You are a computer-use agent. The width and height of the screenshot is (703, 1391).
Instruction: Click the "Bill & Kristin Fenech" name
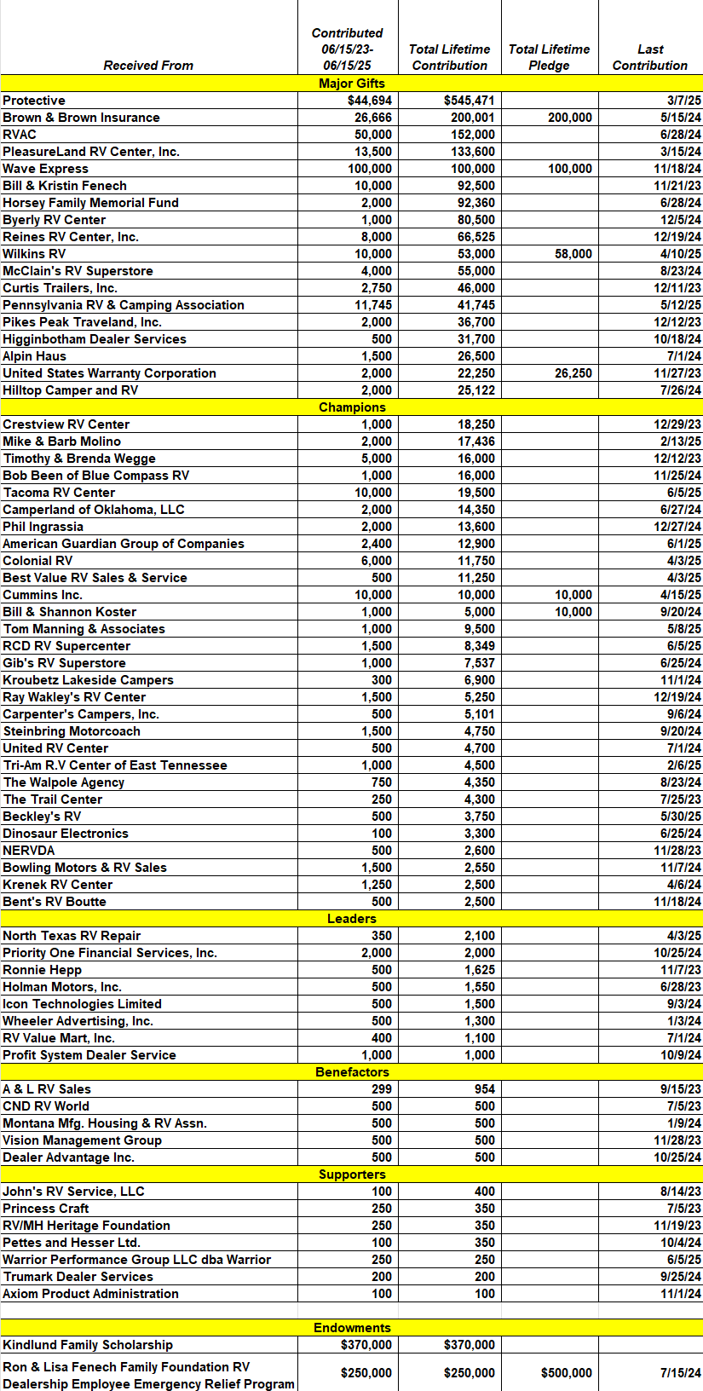(x=65, y=186)
